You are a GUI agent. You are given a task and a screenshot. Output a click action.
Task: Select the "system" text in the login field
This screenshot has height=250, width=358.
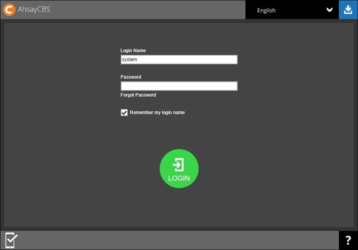pos(129,60)
